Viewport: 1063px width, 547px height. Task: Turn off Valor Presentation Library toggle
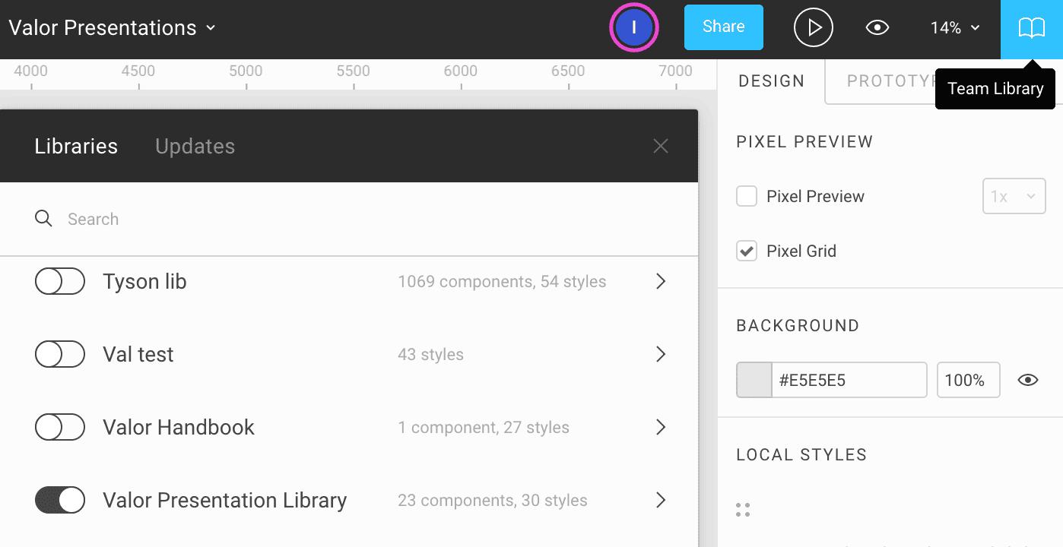(60, 501)
